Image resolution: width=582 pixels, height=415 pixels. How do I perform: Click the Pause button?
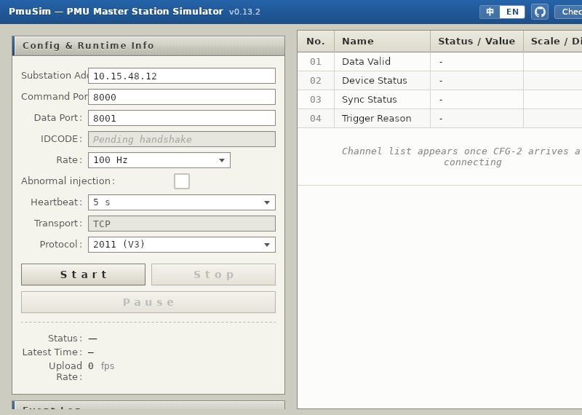coord(148,302)
